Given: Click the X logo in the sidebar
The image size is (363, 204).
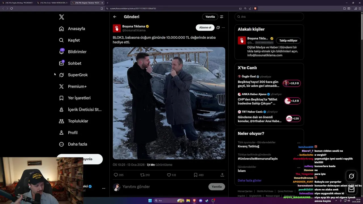Looking at the screenshot, I should pyautogui.click(x=62, y=17).
